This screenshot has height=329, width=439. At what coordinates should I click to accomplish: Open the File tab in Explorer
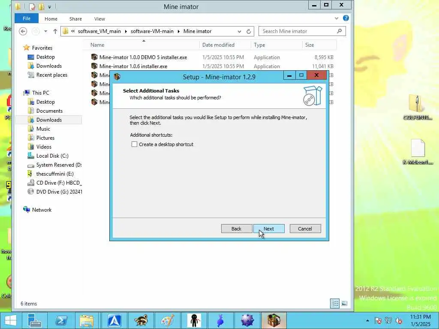click(27, 18)
